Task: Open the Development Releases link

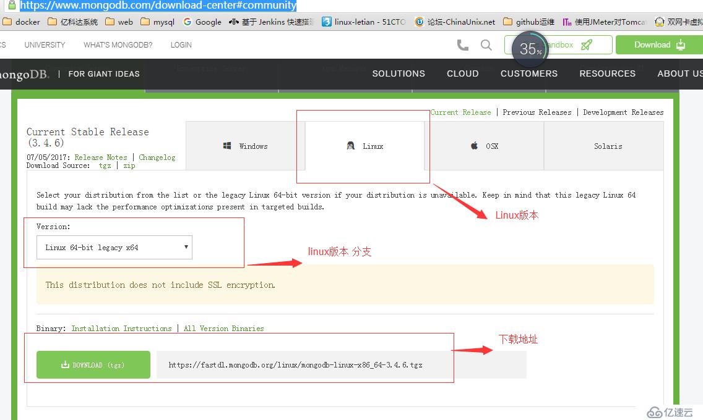Action: click(x=623, y=112)
